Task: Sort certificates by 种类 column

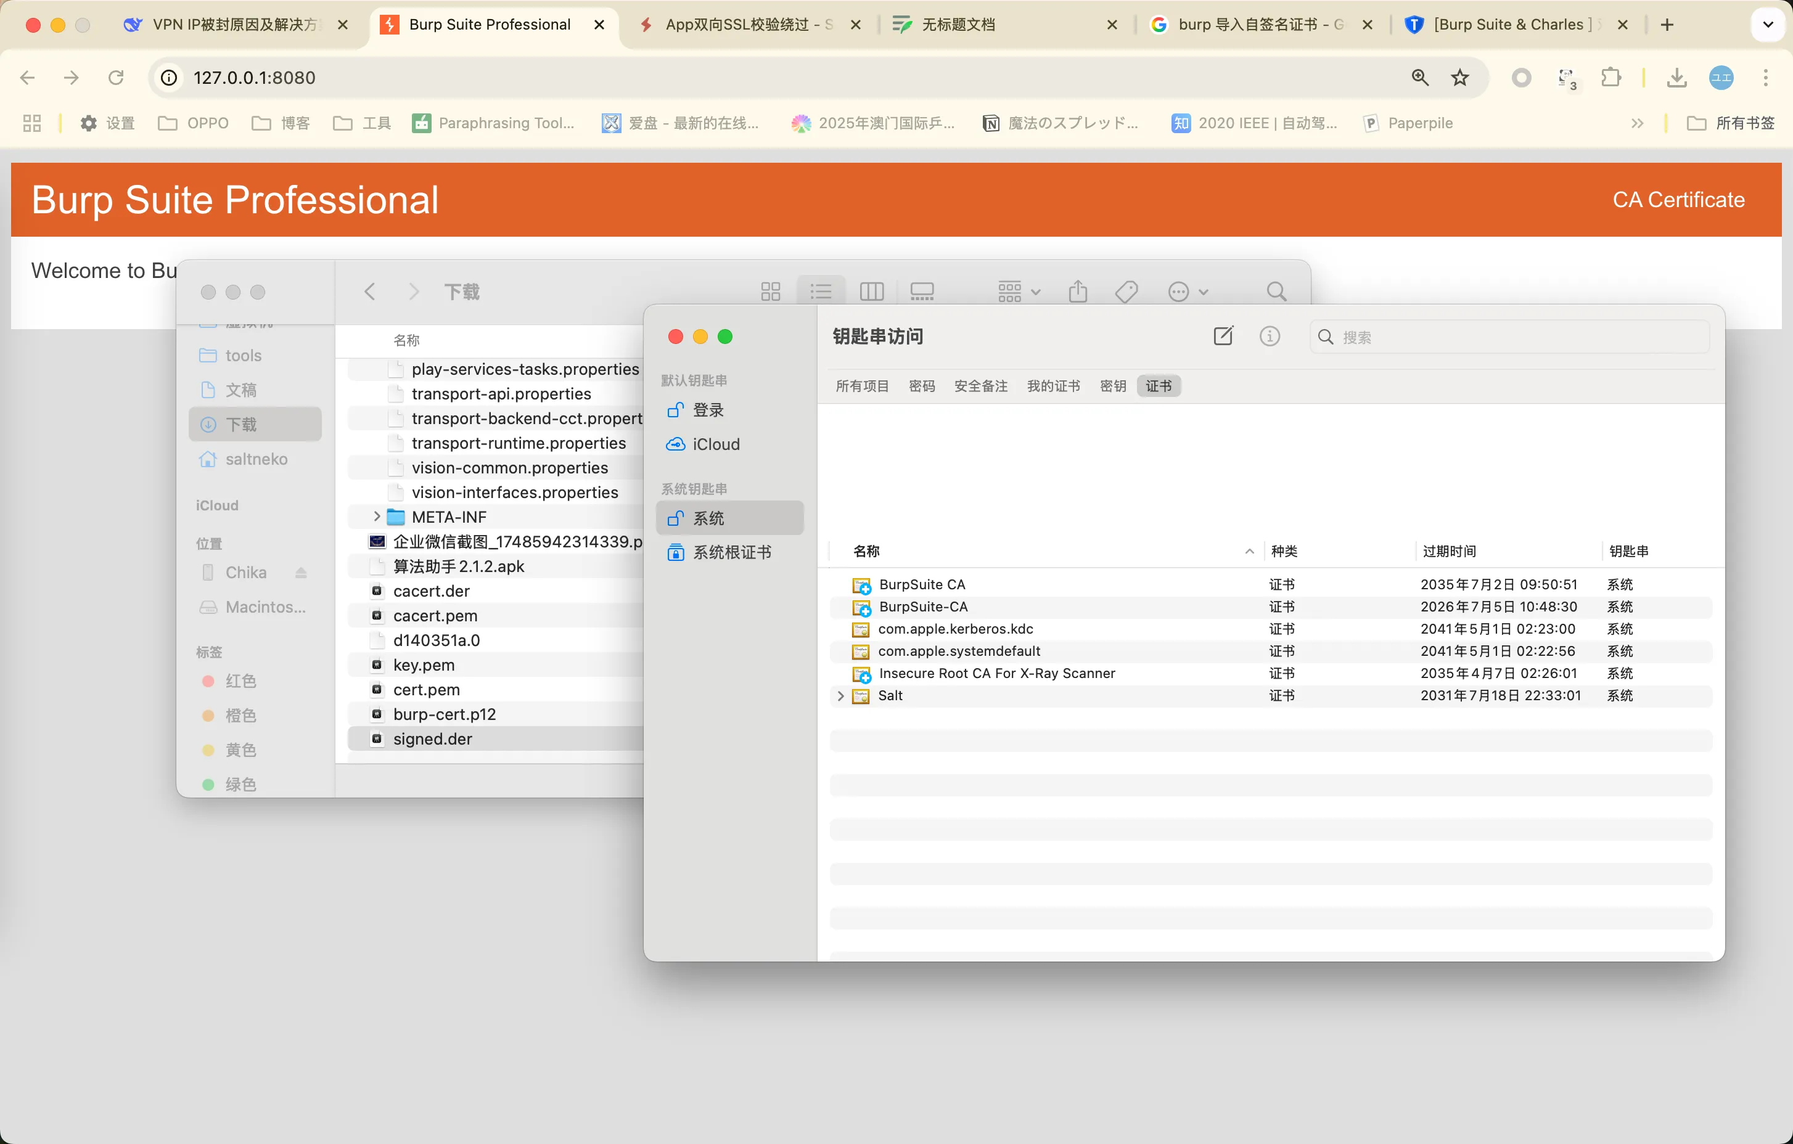Action: coord(1339,551)
